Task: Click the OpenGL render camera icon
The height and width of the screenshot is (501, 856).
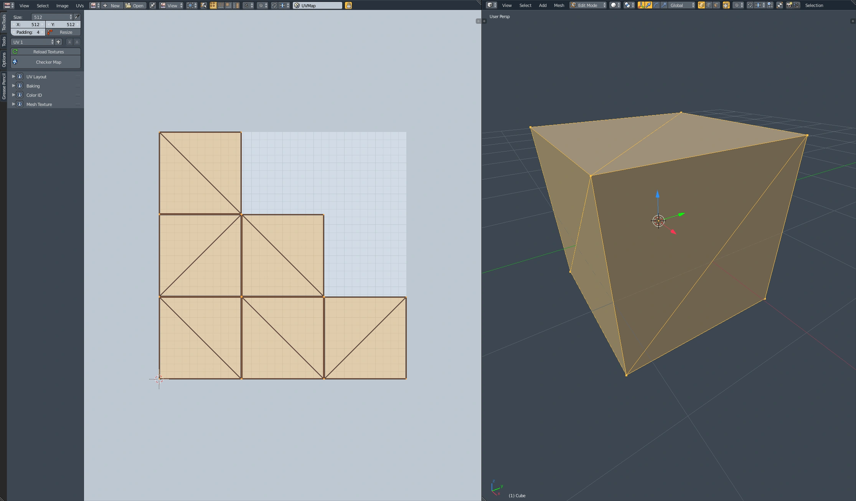Action: click(x=789, y=5)
